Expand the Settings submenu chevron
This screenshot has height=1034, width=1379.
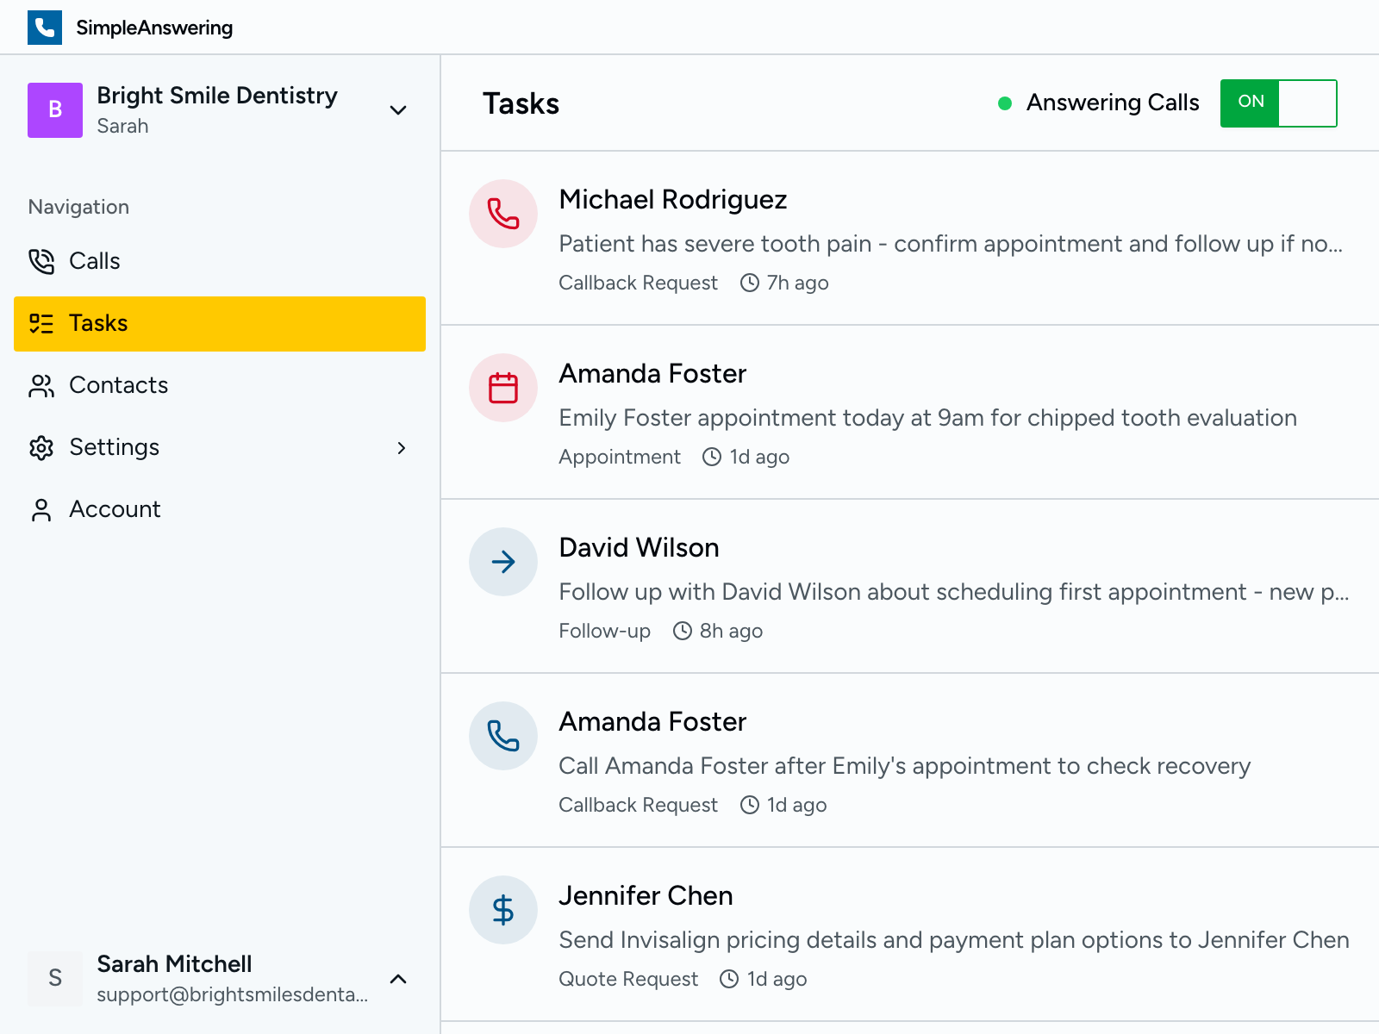(x=401, y=448)
